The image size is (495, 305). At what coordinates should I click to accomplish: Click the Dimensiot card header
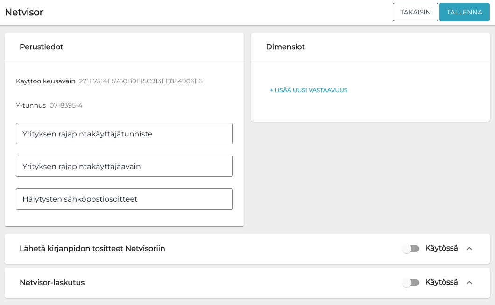(285, 47)
